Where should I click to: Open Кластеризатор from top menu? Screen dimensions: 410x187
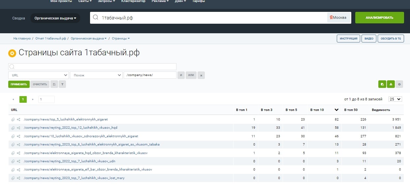coord(133,1)
